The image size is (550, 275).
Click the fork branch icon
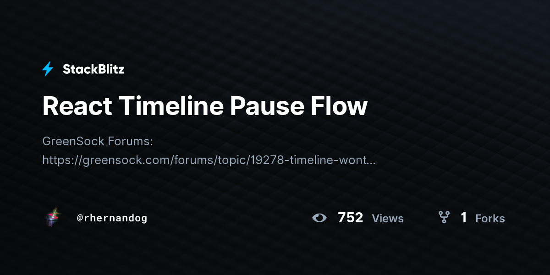[x=444, y=217]
